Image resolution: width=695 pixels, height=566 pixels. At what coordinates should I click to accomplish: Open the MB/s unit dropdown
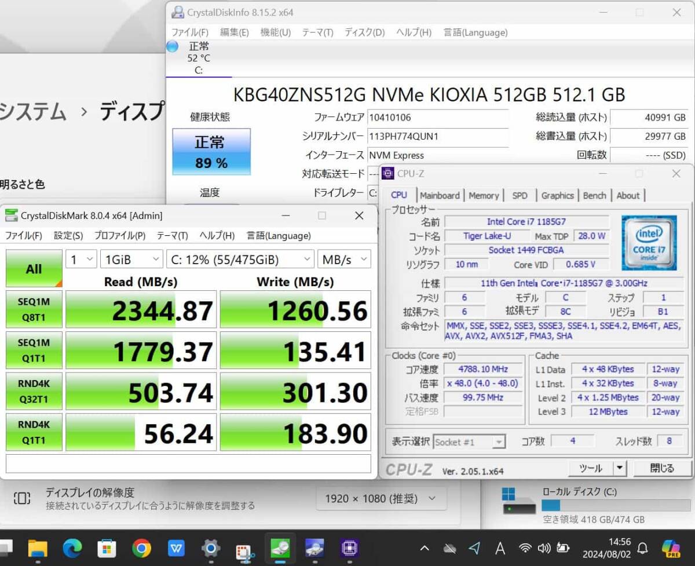pos(343,260)
